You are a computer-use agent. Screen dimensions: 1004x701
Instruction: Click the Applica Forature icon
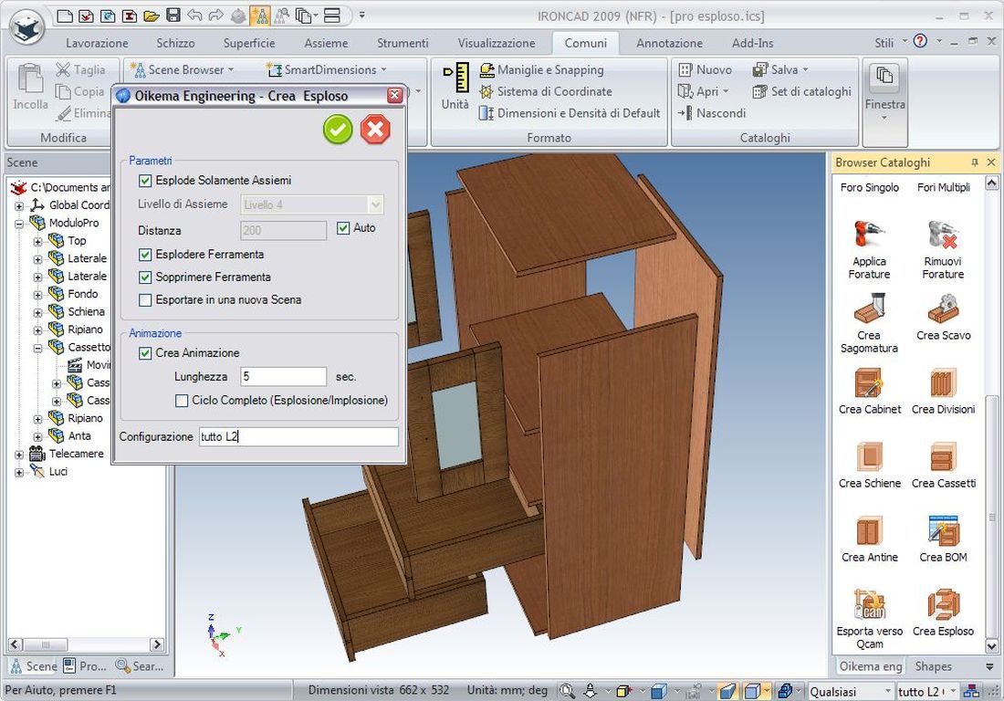869,235
